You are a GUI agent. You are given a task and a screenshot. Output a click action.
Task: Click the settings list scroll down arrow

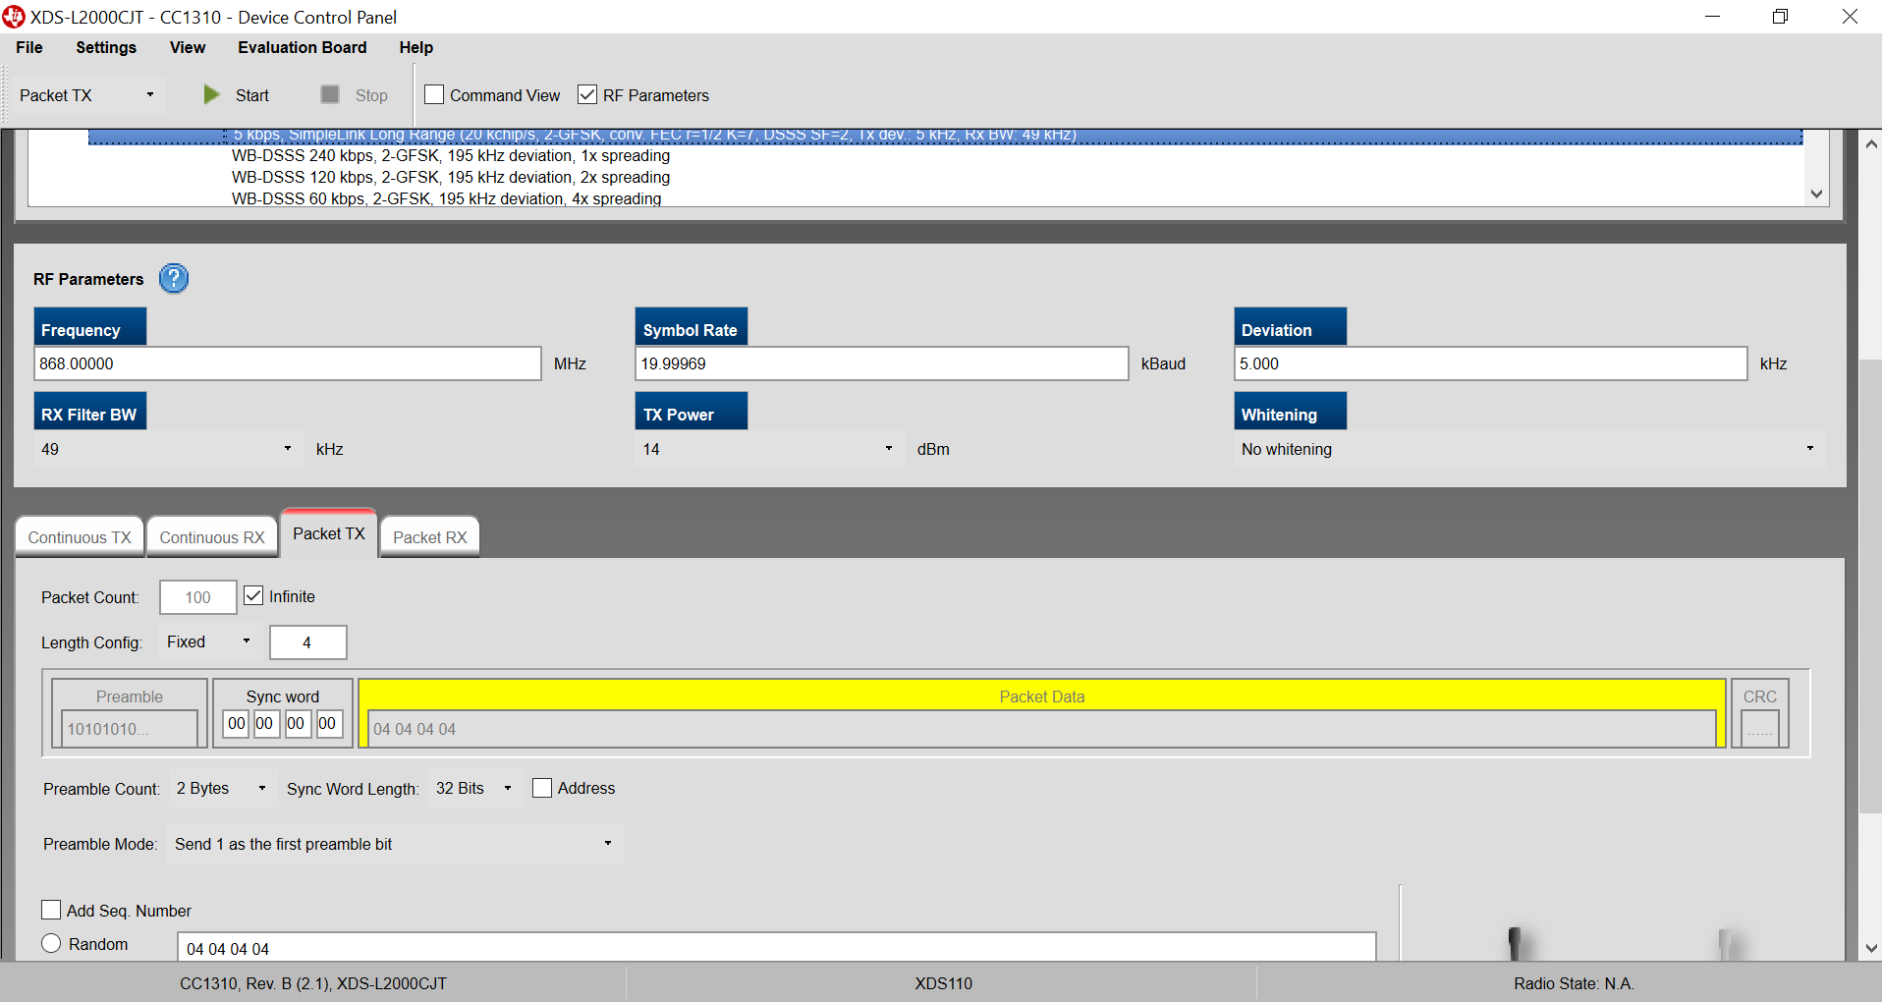point(1816,194)
